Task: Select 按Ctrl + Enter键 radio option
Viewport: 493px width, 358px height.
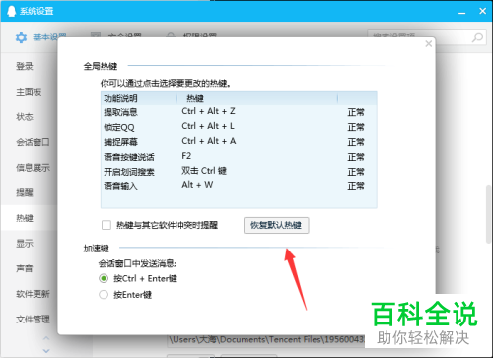Action: 104,279
